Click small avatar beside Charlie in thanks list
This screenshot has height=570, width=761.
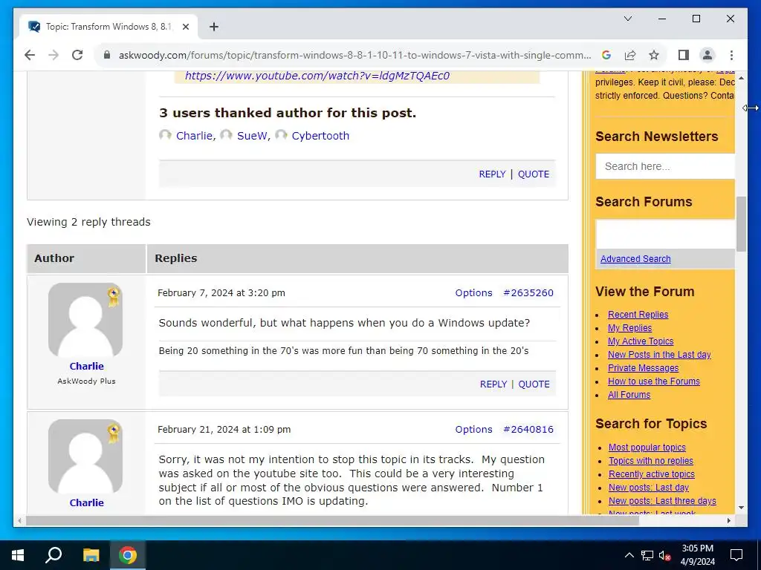point(165,135)
